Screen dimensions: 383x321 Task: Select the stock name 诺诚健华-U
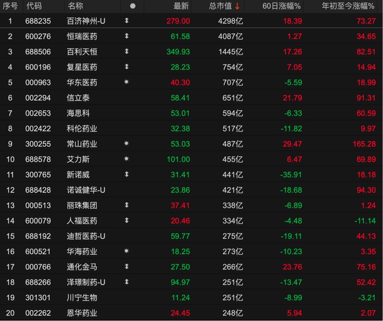[x=86, y=190]
